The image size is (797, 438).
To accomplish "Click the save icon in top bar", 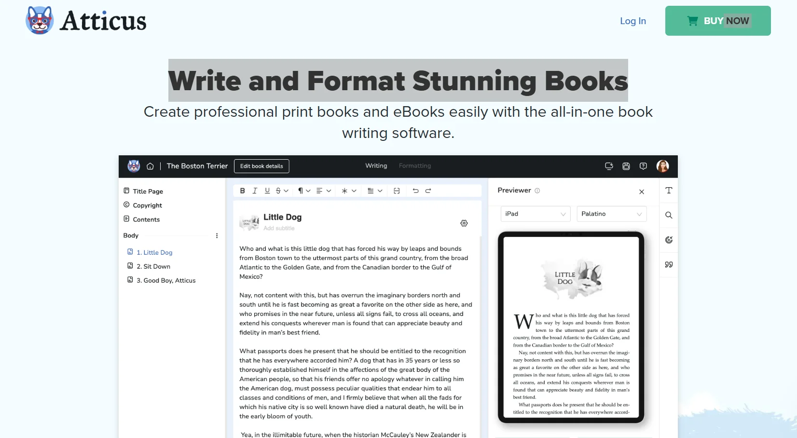I will 626,166.
